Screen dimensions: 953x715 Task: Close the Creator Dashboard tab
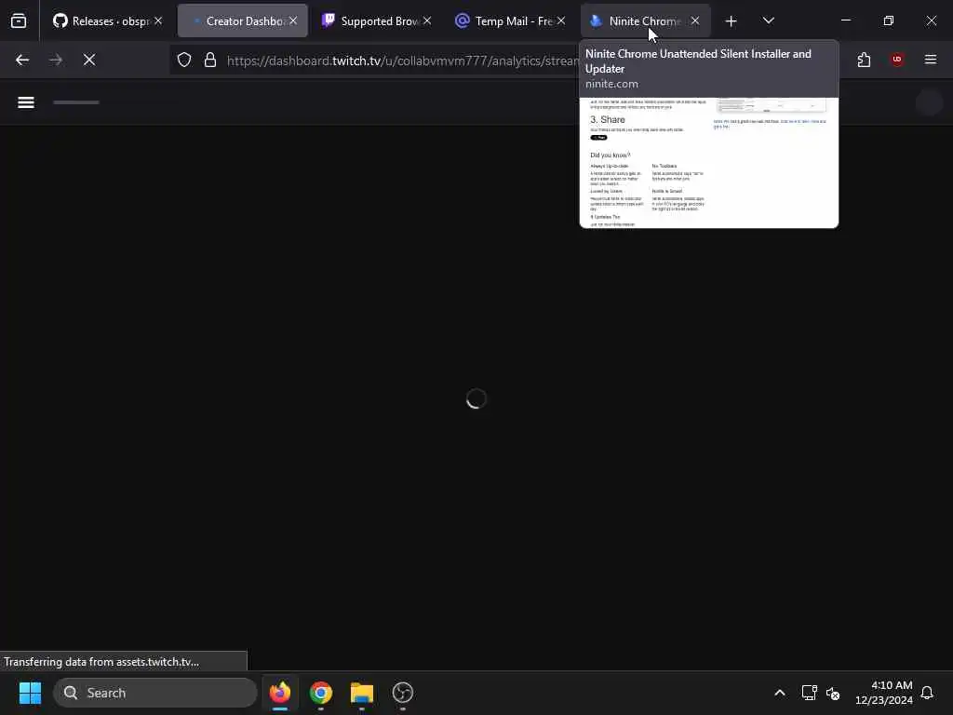[x=293, y=20]
